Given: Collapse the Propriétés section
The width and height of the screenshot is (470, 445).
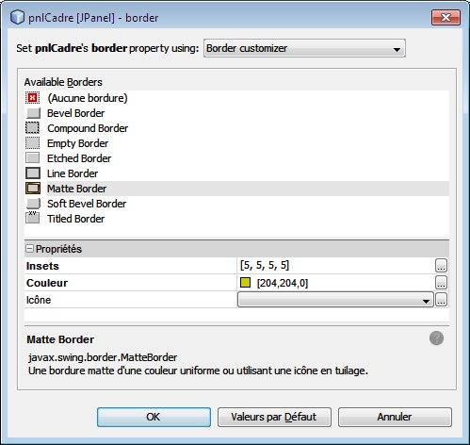Looking at the screenshot, I should [x=29, y=249].
